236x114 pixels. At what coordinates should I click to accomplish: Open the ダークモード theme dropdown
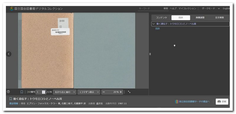(211, 9)
